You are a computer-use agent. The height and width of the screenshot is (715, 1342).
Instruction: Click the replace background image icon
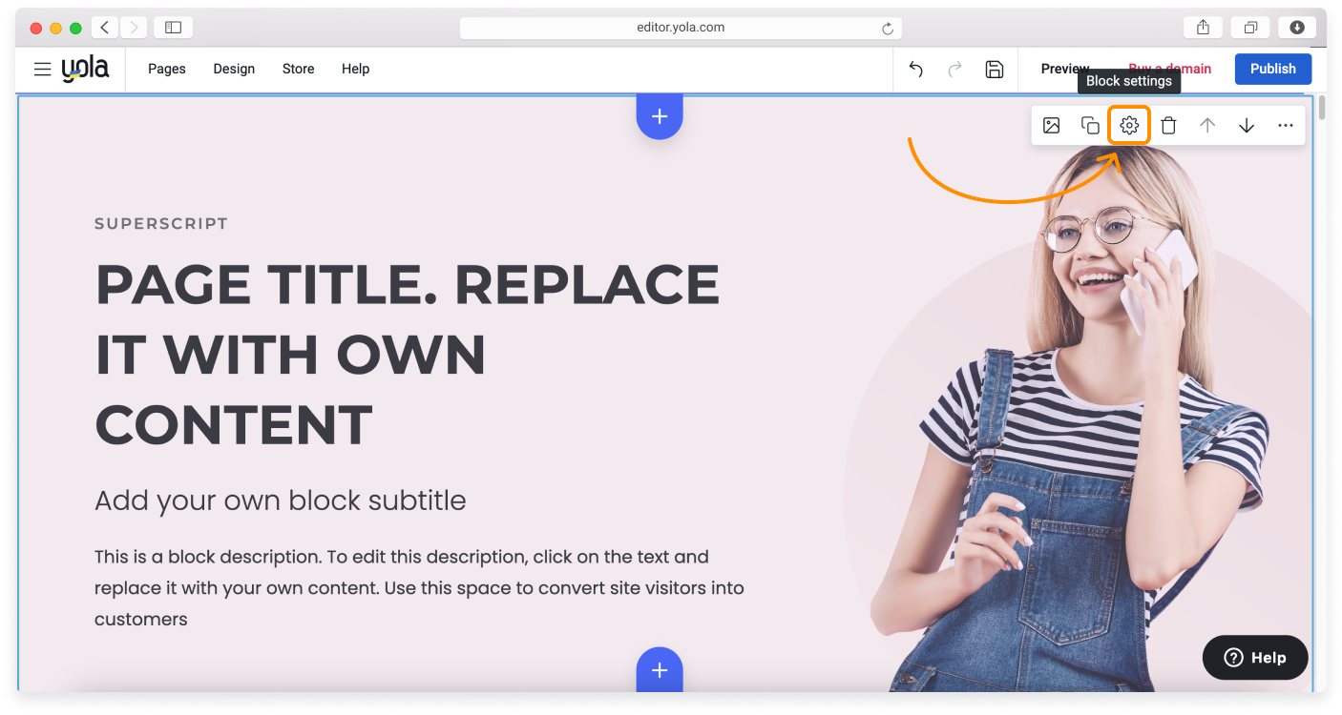click(1051, 126)
